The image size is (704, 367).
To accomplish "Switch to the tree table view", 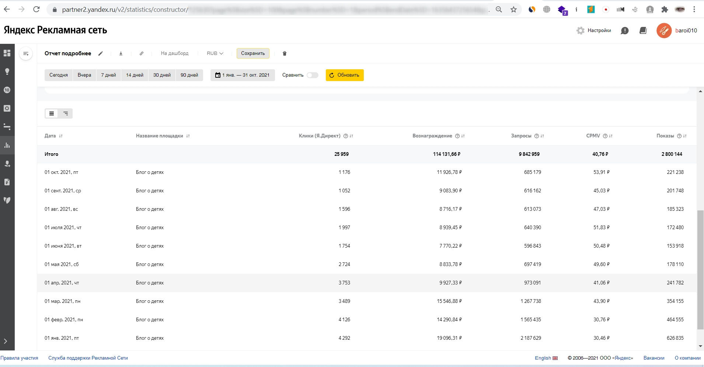I will click(66, 113).
